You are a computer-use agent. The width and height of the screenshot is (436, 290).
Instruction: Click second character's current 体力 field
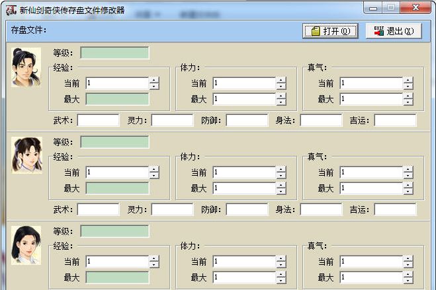point(244,172)
